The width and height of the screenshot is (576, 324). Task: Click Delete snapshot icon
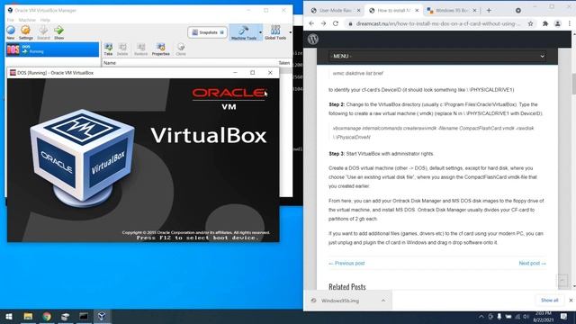[122, 49]
